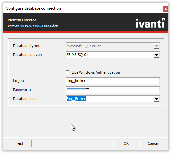The width and height of the screenshot is (171, 153).
Task: Click the Database server label
Action: [x=28, y=55]
